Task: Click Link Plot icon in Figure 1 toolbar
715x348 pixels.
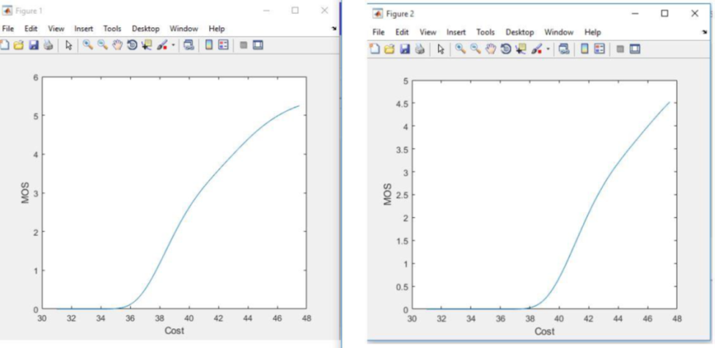Action: click(188, 45)
